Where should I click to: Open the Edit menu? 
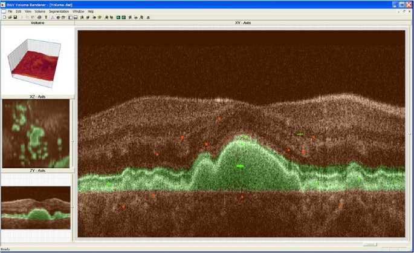(x=19, y=11)
